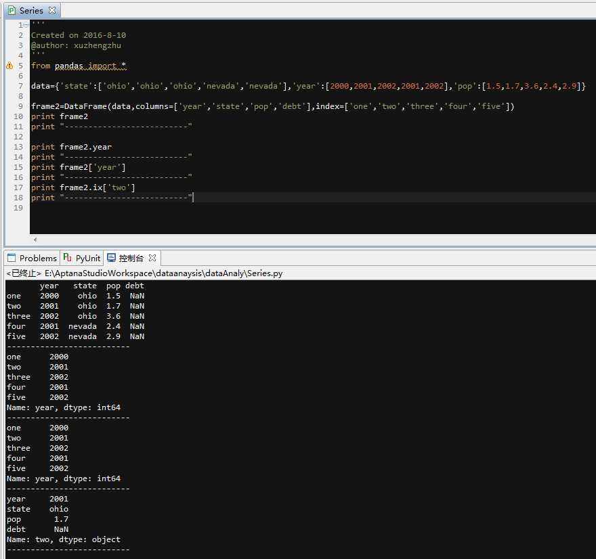Click the editor horizontal scrollbar left arrow
The width and height of the screenshot is (596, 559).
tap(35, 240)
